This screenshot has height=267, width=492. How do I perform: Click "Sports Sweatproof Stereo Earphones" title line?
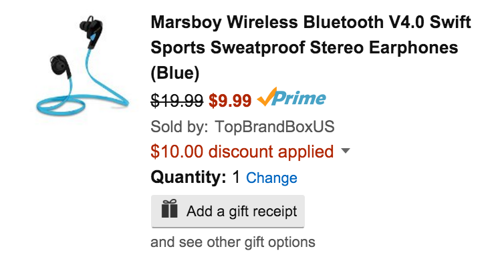coord(304,47)
